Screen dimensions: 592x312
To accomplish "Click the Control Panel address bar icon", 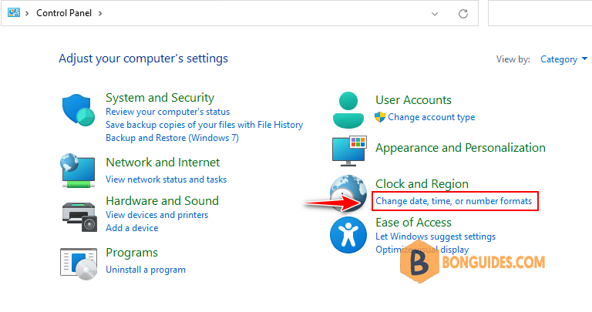I will (x=14, y=13).
